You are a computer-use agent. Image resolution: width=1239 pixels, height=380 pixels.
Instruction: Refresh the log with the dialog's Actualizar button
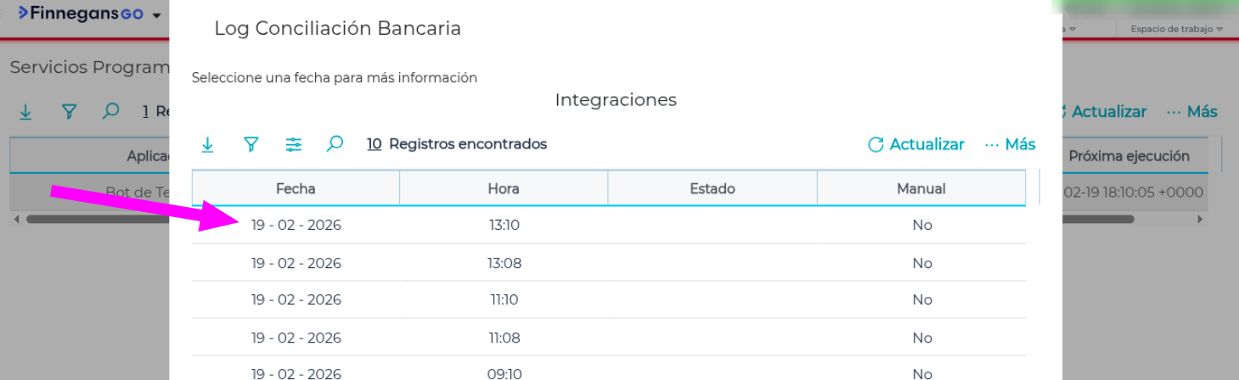pyautogui.click(x=916, y=144)
